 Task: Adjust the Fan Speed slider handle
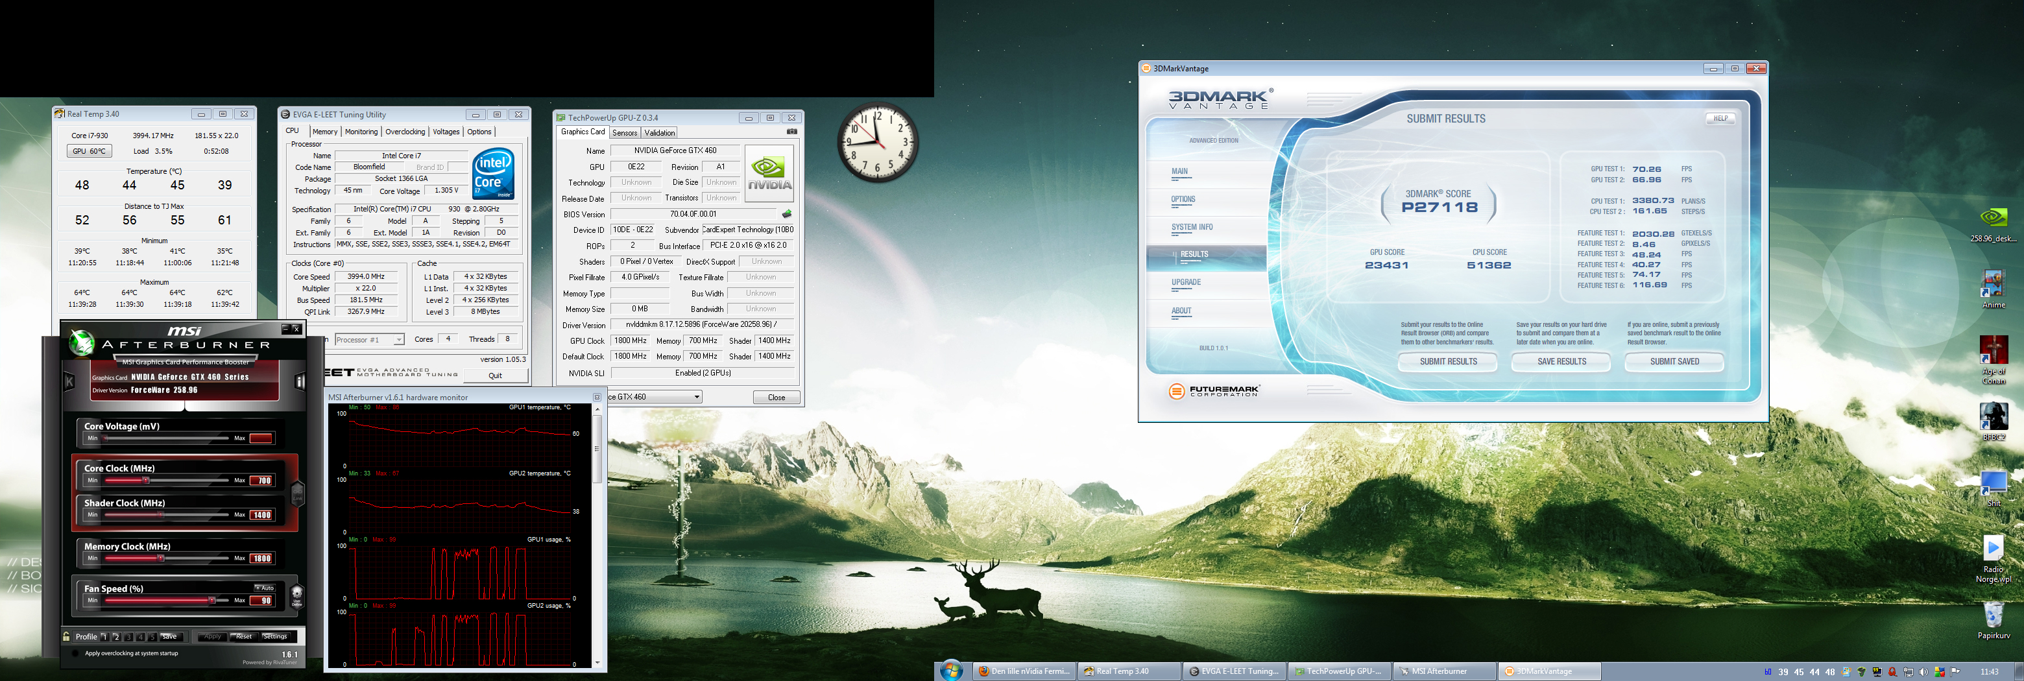tap(211, 600)
